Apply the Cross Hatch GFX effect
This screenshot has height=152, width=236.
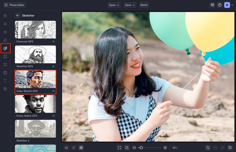tap(35, 107)
